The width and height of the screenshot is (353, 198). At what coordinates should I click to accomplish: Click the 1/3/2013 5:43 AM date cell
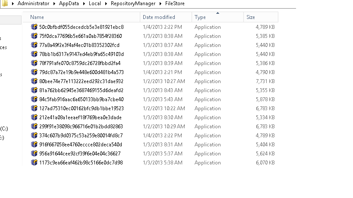click(163, 99)
